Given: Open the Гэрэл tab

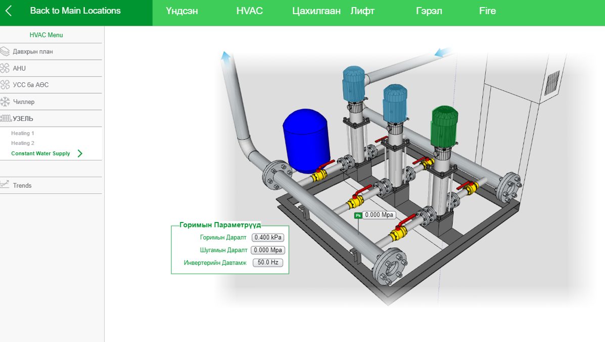Looking at the screenshot, I should coord(429,11).
